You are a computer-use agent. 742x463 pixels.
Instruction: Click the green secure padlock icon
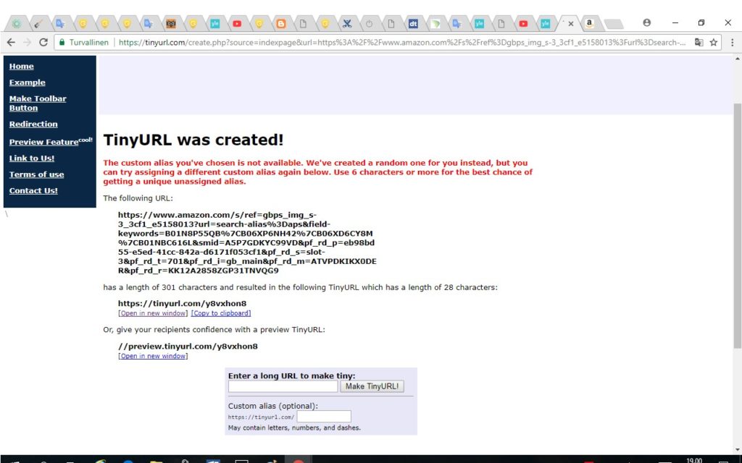(62, 43)
